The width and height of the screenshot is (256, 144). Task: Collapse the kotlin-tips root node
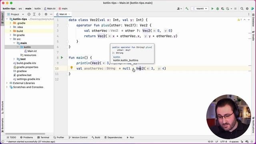(x=7, y=19)
